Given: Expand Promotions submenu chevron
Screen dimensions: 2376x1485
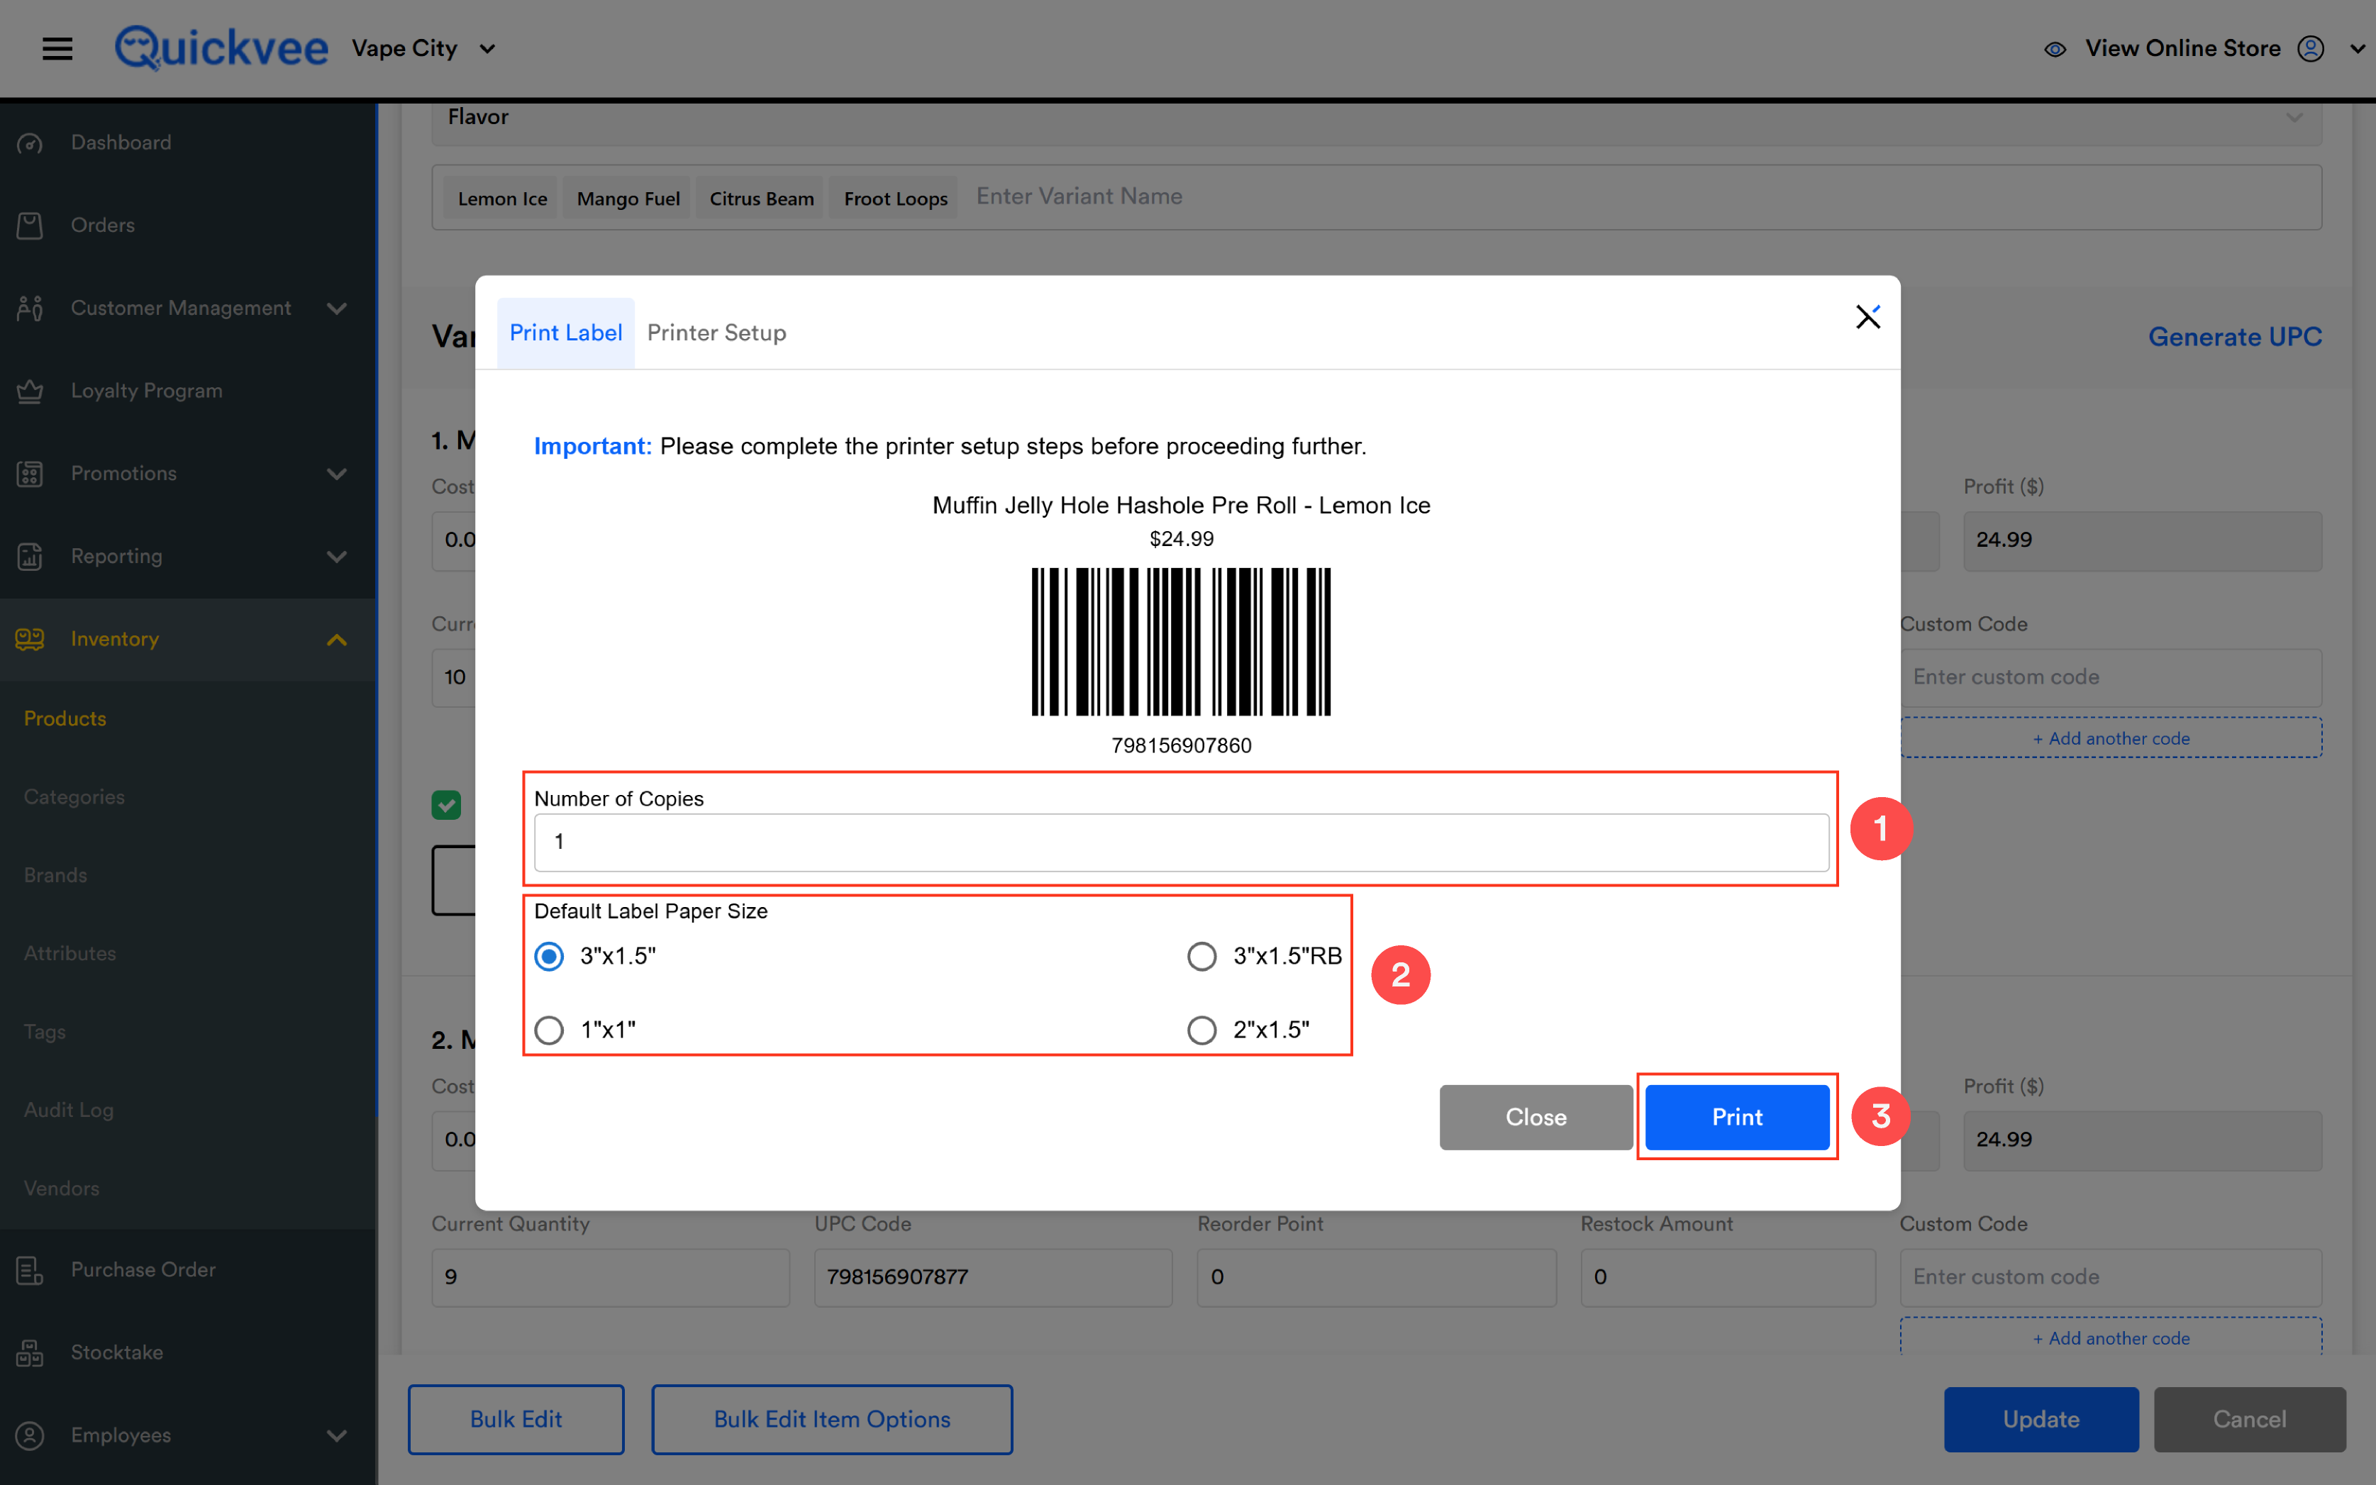Looking at the screenshot, I should tap(337, 474).
